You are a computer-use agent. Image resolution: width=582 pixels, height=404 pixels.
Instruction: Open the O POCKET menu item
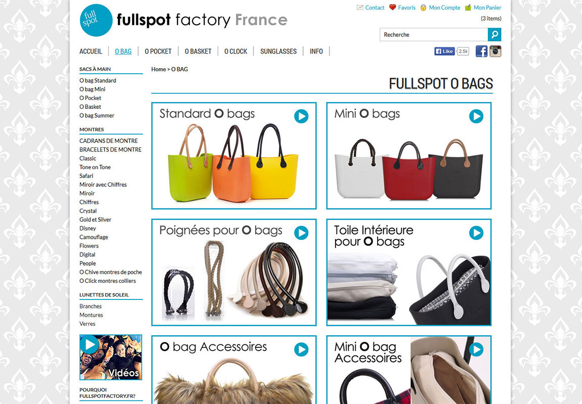[x=158, y=52]
